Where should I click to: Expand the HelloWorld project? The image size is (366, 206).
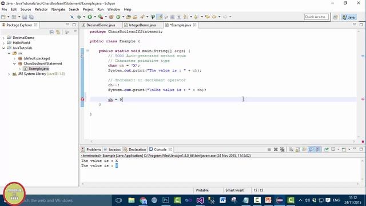pos(3,43)
